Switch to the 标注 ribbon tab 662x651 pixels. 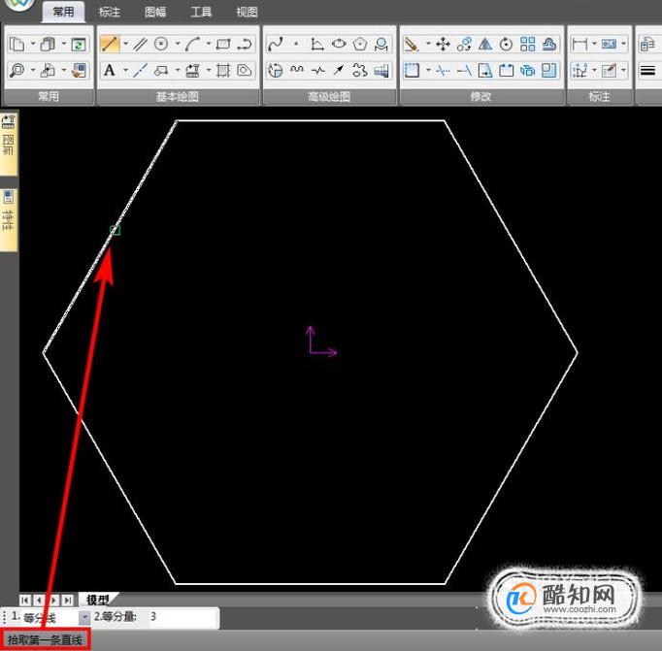[x=110, y=12]
